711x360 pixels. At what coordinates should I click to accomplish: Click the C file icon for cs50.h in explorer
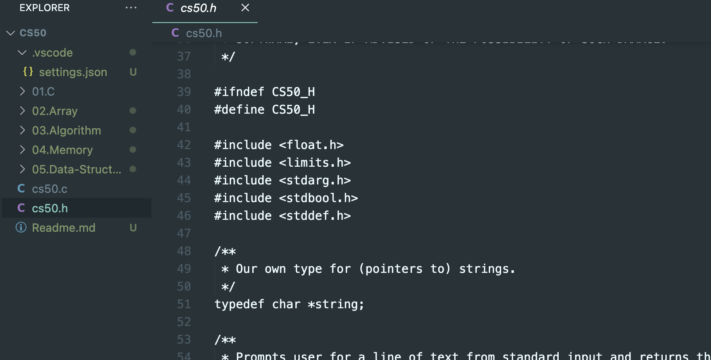21,208
